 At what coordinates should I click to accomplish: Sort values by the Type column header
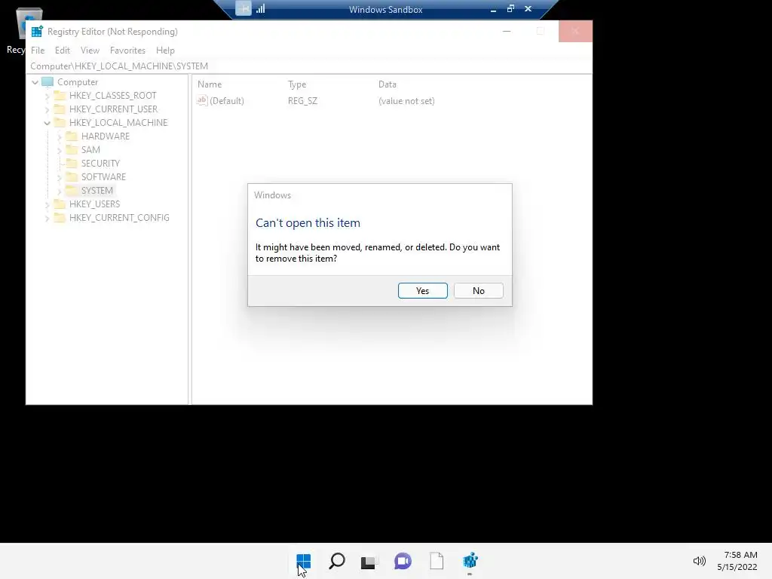point(297,84)
